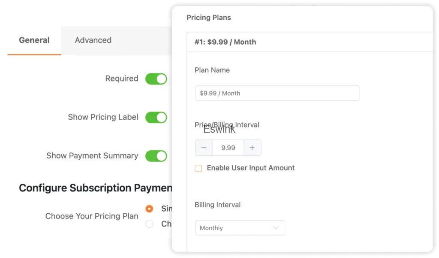This screenshot has height=258, width=439.
Task: Check the Enable User Input Amount checkbox
Action: pyautogui.click(x=198, y=168)
